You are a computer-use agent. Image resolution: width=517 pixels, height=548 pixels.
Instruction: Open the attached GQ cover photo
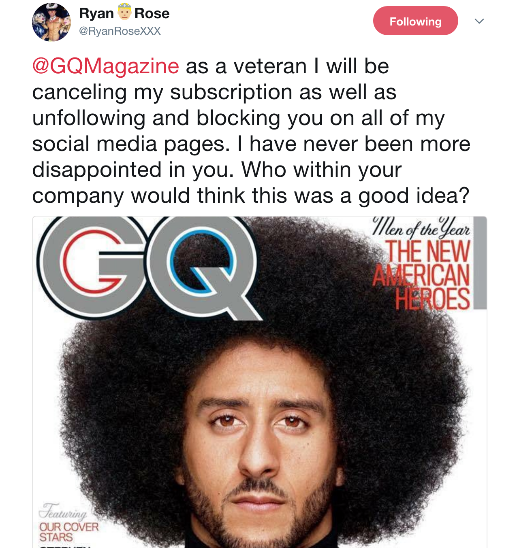pyautogui.click(x=259, y=382)
